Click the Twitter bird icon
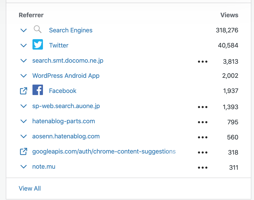Viewport: 254px width, 200px height. click(x=38, y=44)
